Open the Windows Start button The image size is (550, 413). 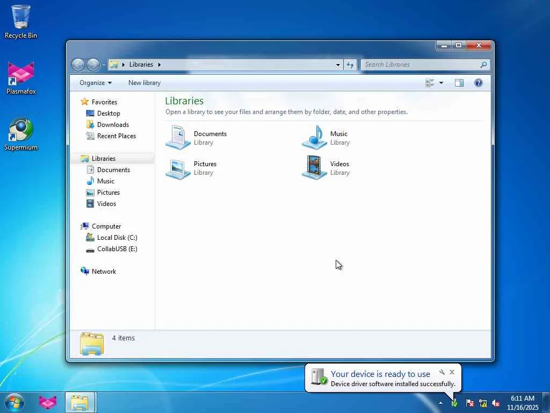[15, 402]
